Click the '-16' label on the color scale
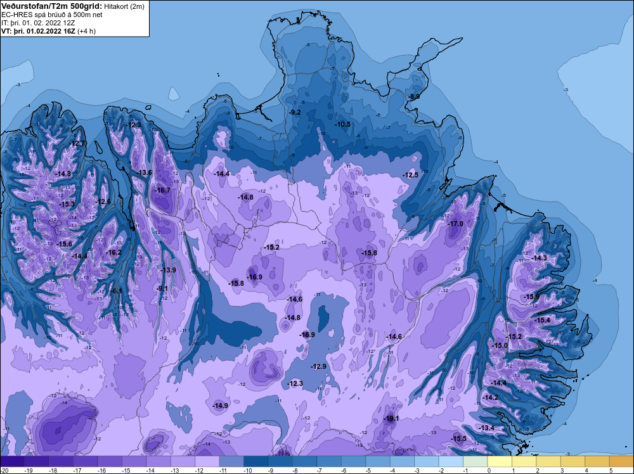The image size is (634, 474). click(x=101, y=470)
